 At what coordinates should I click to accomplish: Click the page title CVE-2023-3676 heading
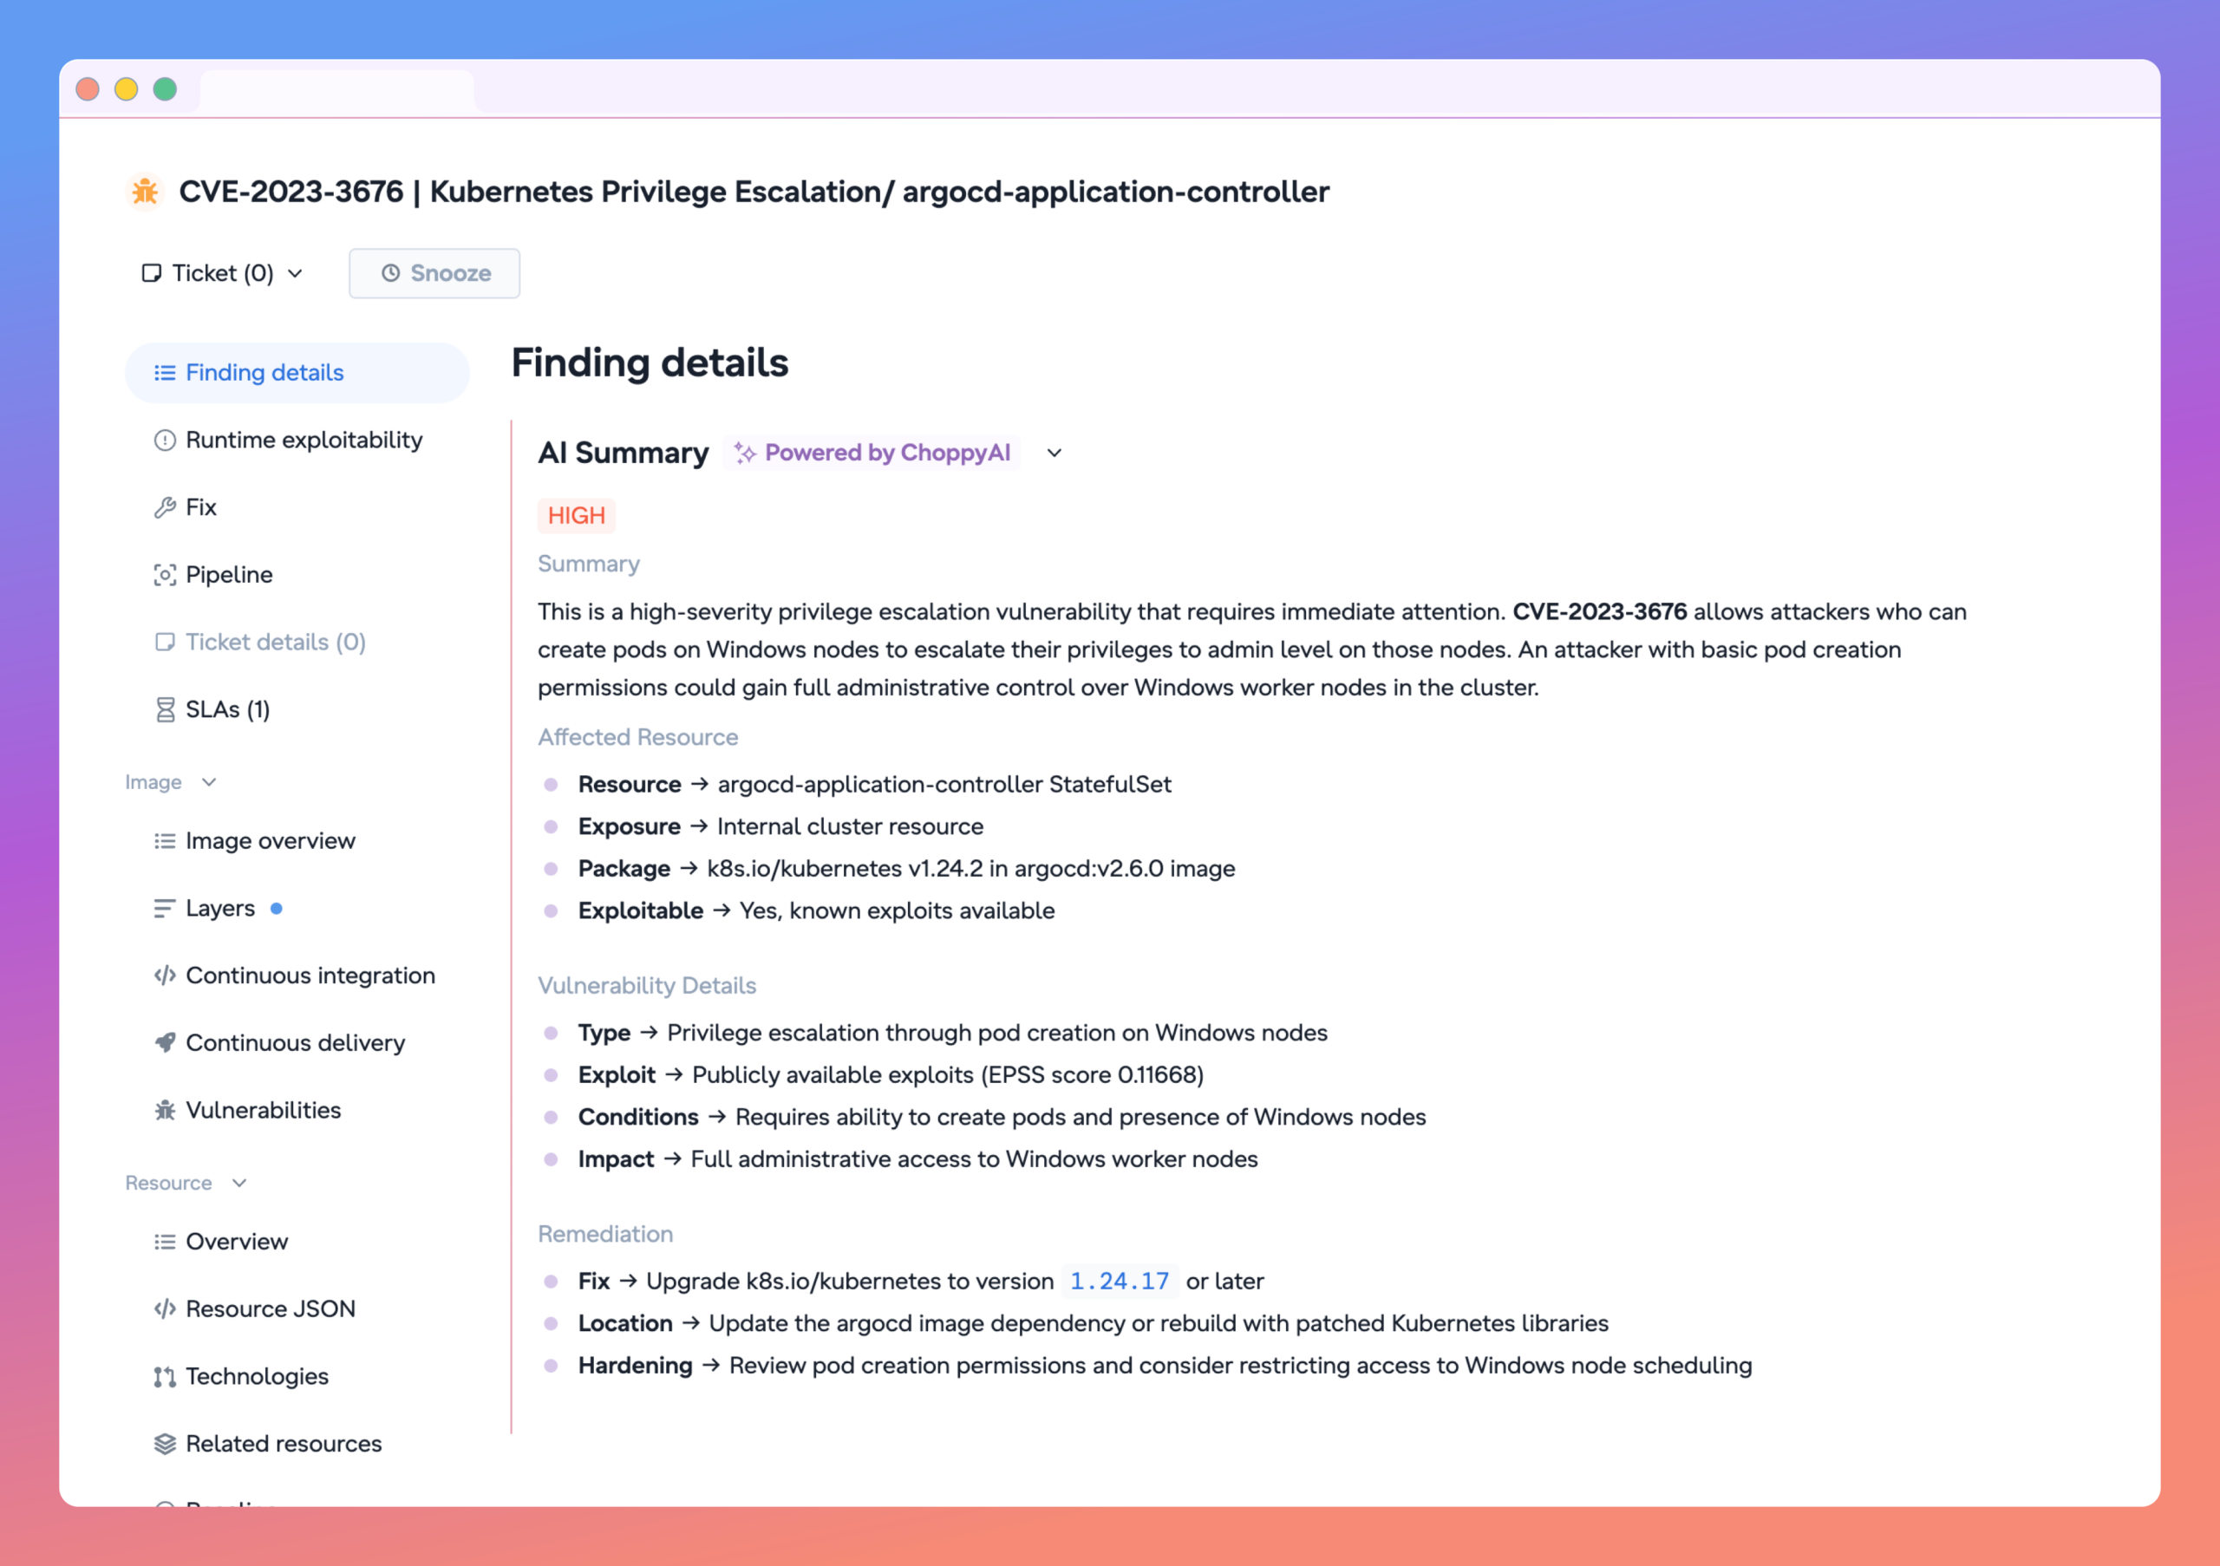[754, 192]
